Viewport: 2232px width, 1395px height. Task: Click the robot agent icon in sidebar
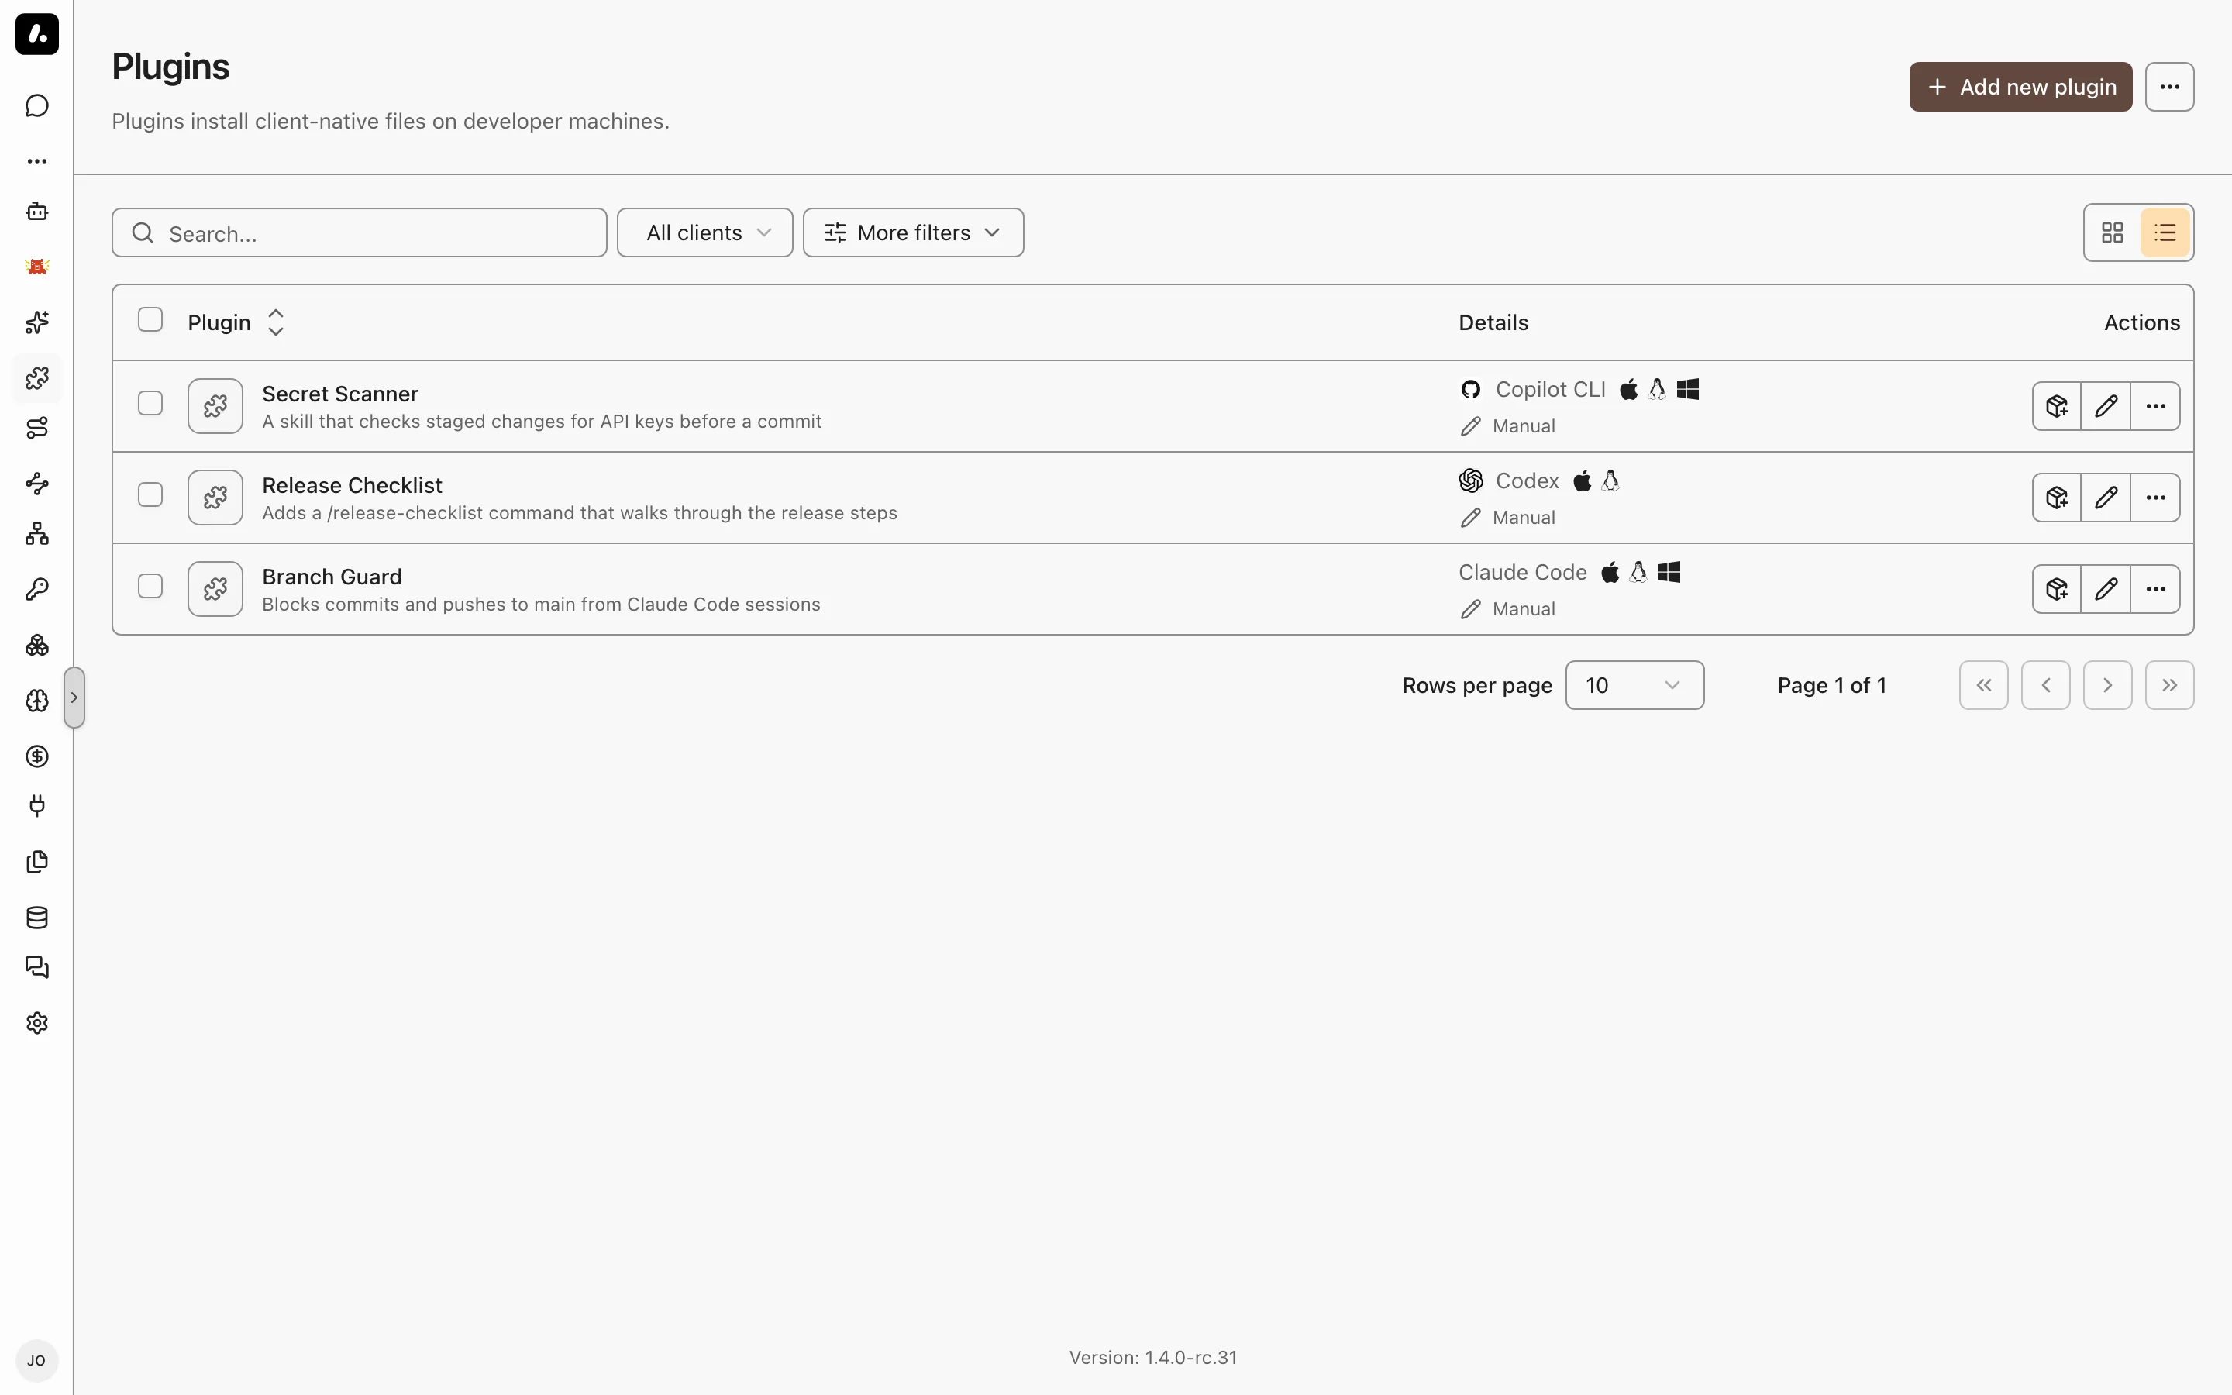pyautogui.click(x=37, y=212)
